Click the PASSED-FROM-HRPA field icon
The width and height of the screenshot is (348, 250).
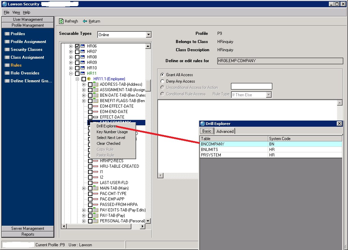(x=96, y=205)
